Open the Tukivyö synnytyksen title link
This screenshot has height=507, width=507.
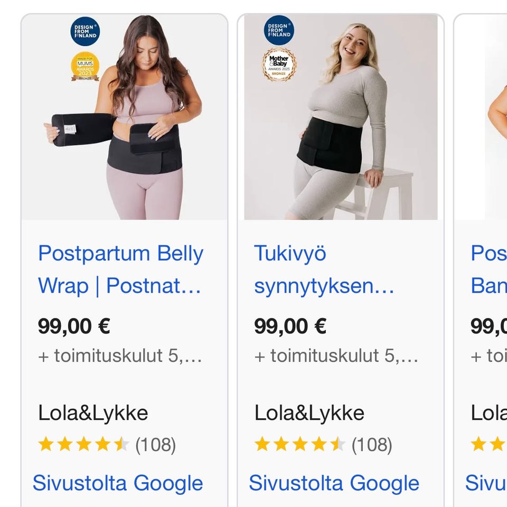click(324, 269)
